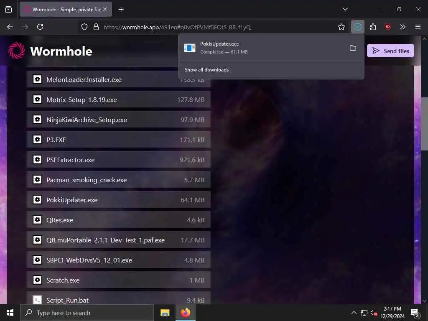Image resolution: width=428 pixels, height=321 pixels.
Task: Click the QtEmuPortable paf.exe file icon
Action: click(37, 240)
